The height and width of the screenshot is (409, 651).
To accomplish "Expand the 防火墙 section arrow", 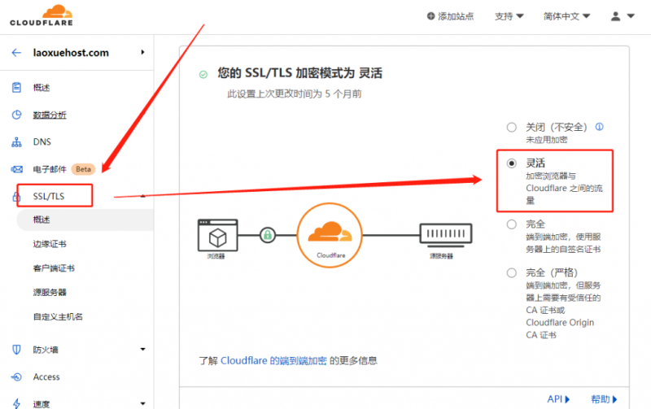I will tap(143, 350).
